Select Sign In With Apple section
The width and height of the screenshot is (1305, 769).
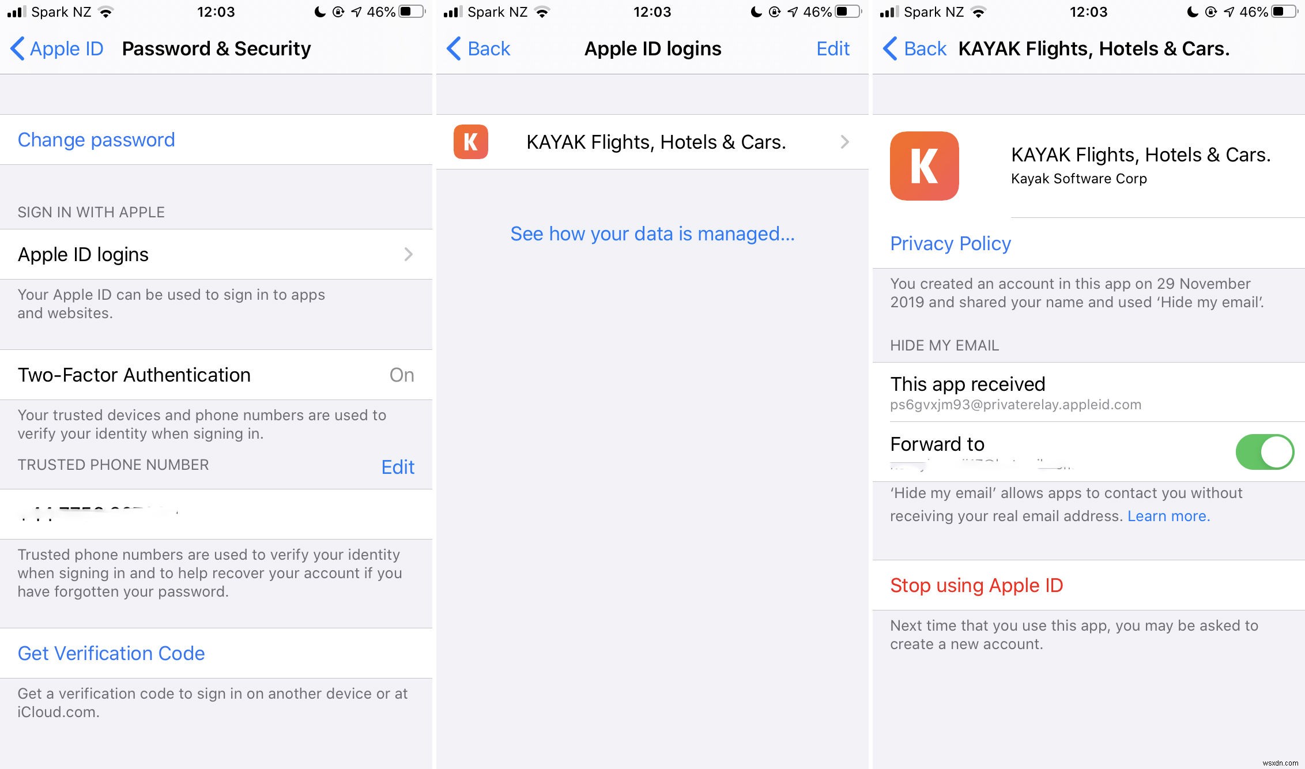92,212
